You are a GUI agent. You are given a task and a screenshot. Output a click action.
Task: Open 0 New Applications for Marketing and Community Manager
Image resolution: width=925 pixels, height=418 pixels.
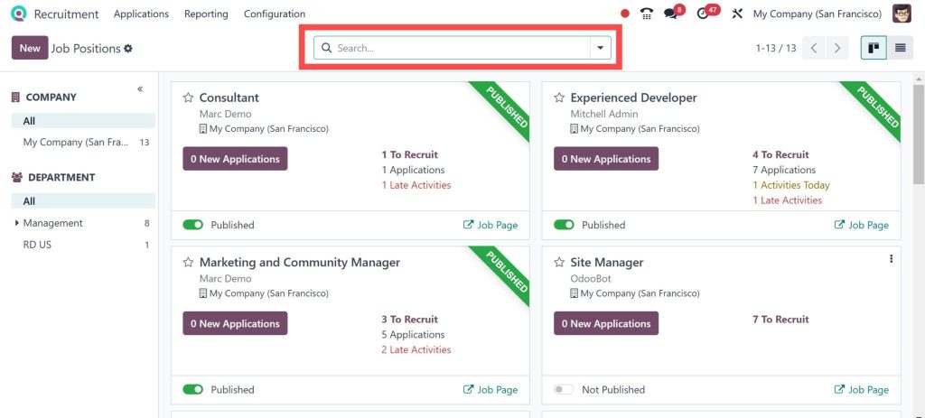click(235, 323)
